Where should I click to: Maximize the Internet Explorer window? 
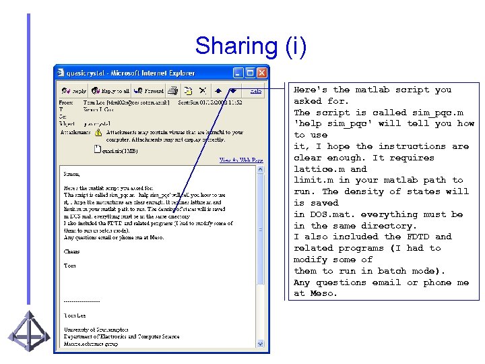tap(250, 73)
